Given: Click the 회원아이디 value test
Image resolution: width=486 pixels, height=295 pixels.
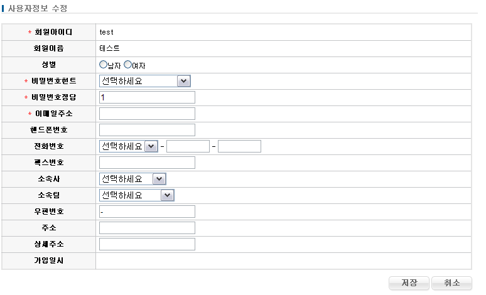Looking at the screenshot, I should [x=107, y=32].
